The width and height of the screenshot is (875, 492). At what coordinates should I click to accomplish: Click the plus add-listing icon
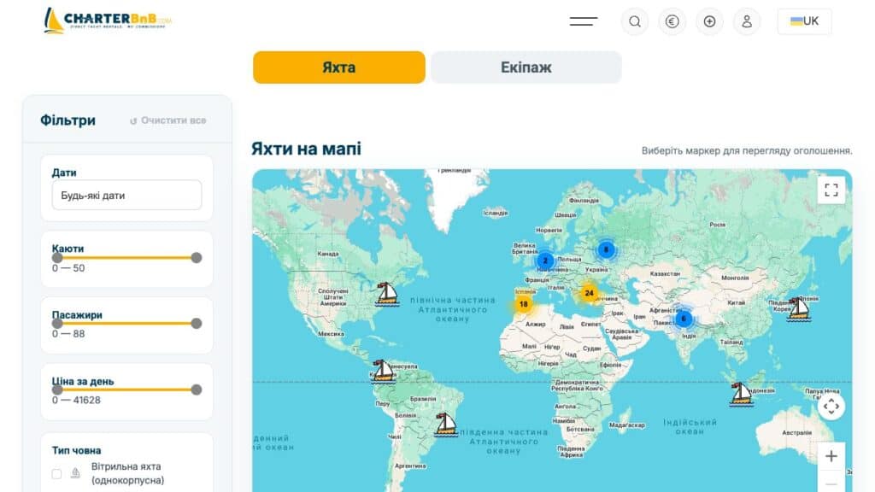[x=709, y=21]
